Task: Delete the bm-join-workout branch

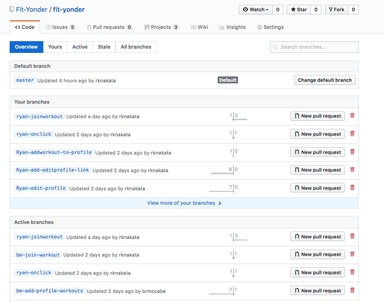Action: point(352,254)
